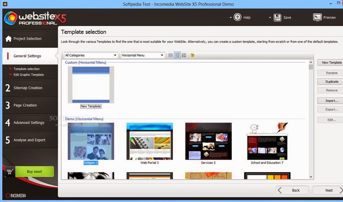Open the All Categories dropdown
This screenshot has width=343, height=202.
tap(91, 55)
